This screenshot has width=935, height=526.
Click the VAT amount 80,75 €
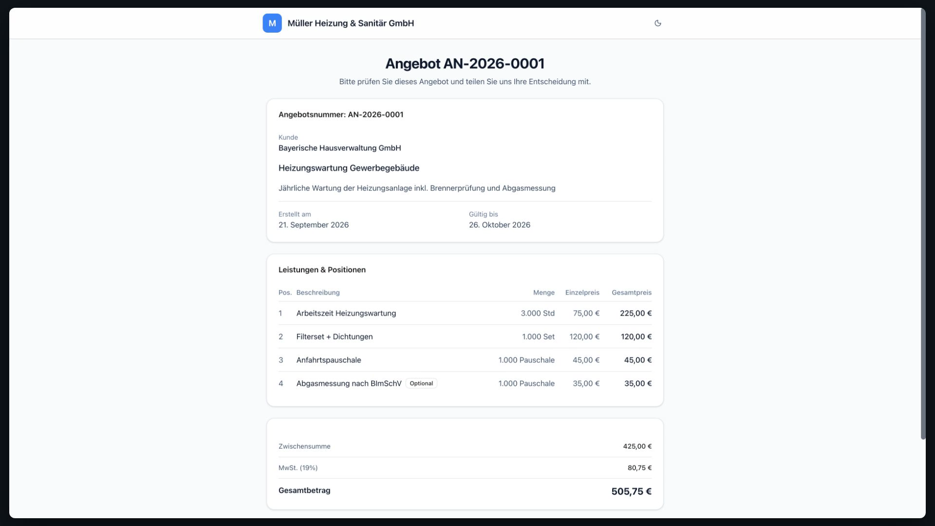639,468
